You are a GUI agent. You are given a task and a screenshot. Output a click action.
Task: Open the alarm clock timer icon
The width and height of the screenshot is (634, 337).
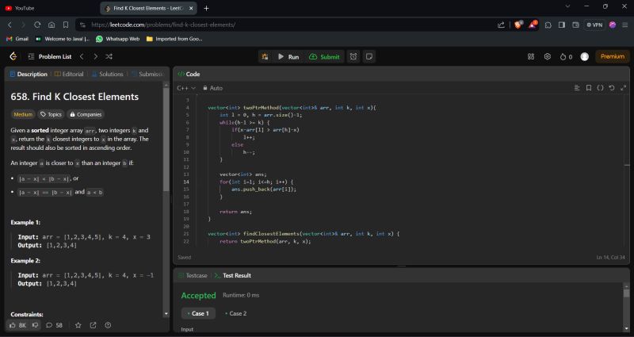pyautogui.click(x=353, y=57)
